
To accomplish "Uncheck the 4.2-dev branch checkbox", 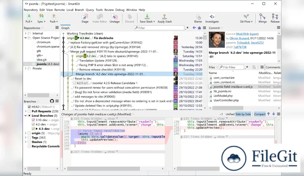I will [33, 124].
